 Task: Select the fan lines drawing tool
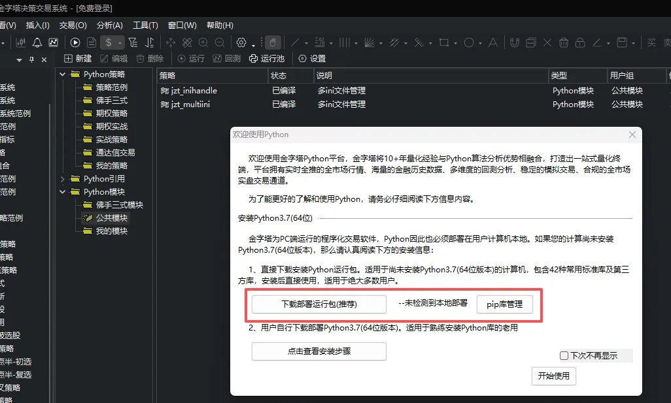(x=370, y=42)
